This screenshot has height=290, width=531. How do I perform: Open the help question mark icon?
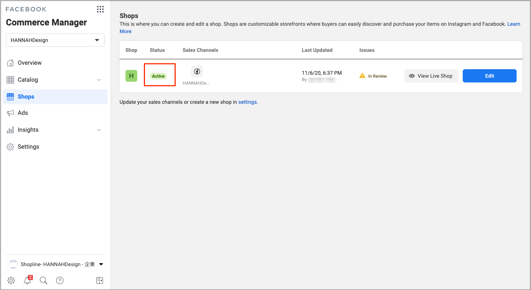[60, 280]
